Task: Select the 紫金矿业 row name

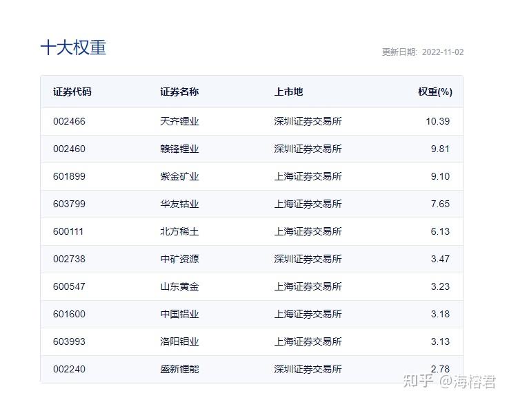Action: click(x=179, y=176)
